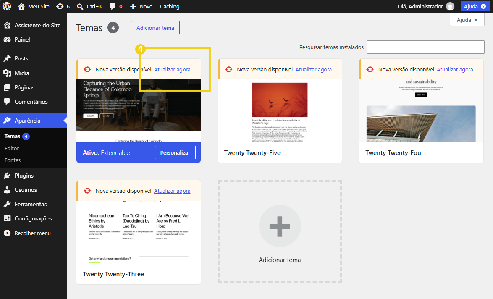493x299 pixels.
Task: Click the Assistente do Site icon
Action: (x=7, y=25)
